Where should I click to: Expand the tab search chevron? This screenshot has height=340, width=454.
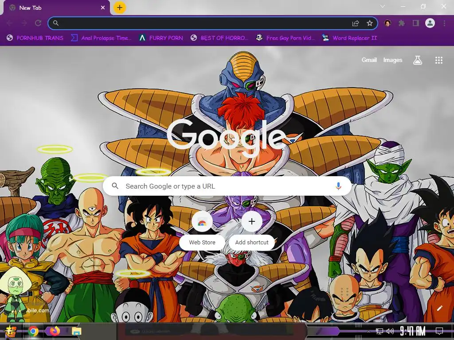point(383,6)
